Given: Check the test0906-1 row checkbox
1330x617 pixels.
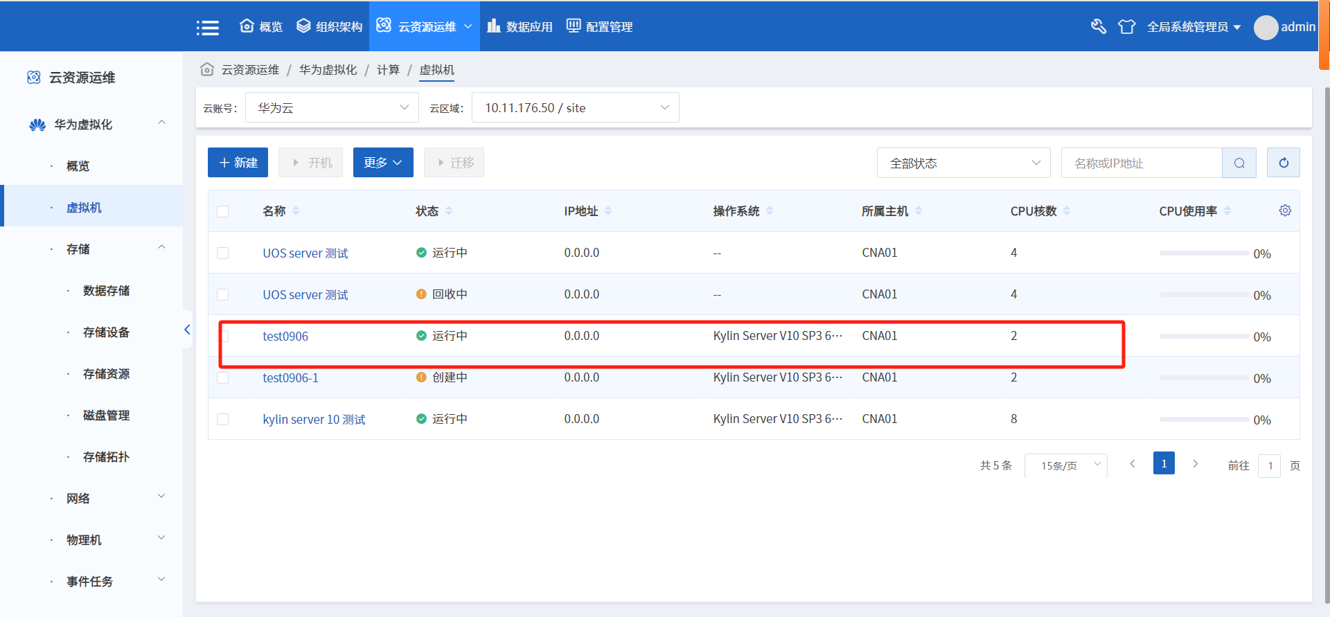Looking at the screenshot, I should (222, 377).
